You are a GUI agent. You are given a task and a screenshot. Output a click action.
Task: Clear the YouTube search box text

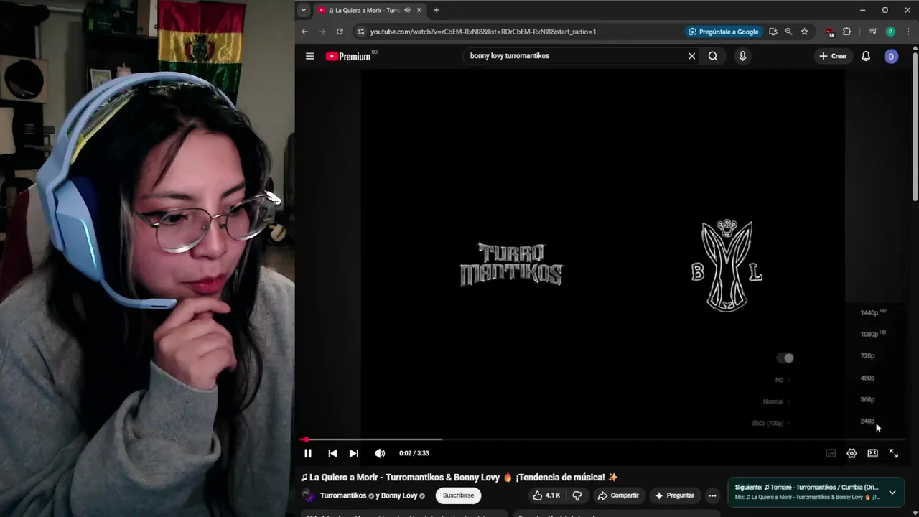[692, 56]
